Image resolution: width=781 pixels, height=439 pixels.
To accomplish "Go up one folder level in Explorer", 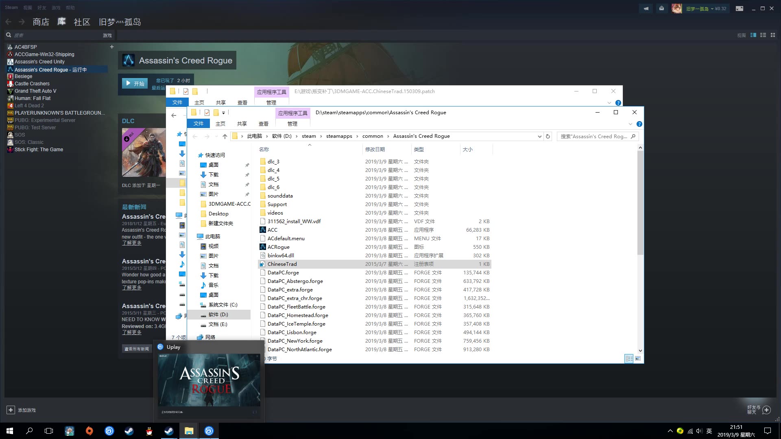I will [225, 137].
